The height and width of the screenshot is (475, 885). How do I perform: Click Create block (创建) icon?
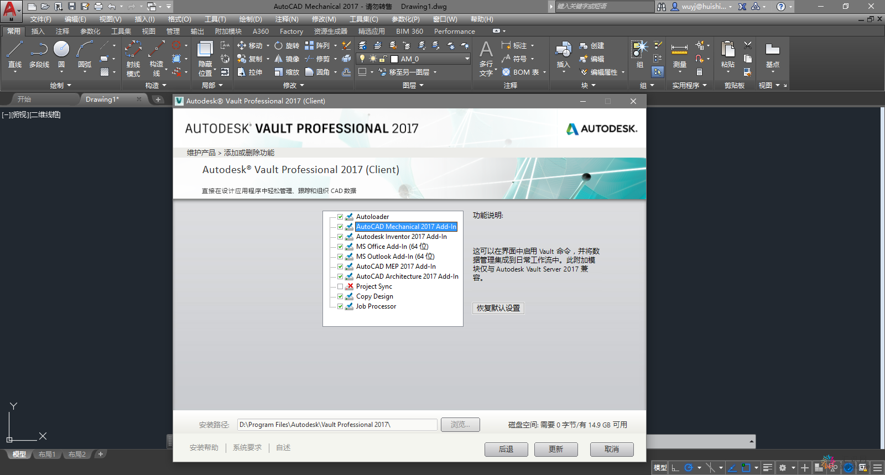[592, 45]
